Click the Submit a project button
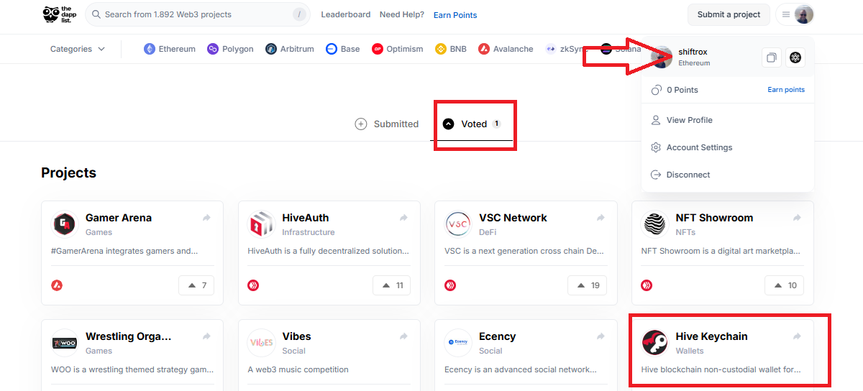The image size is (863, 391). 729,14
